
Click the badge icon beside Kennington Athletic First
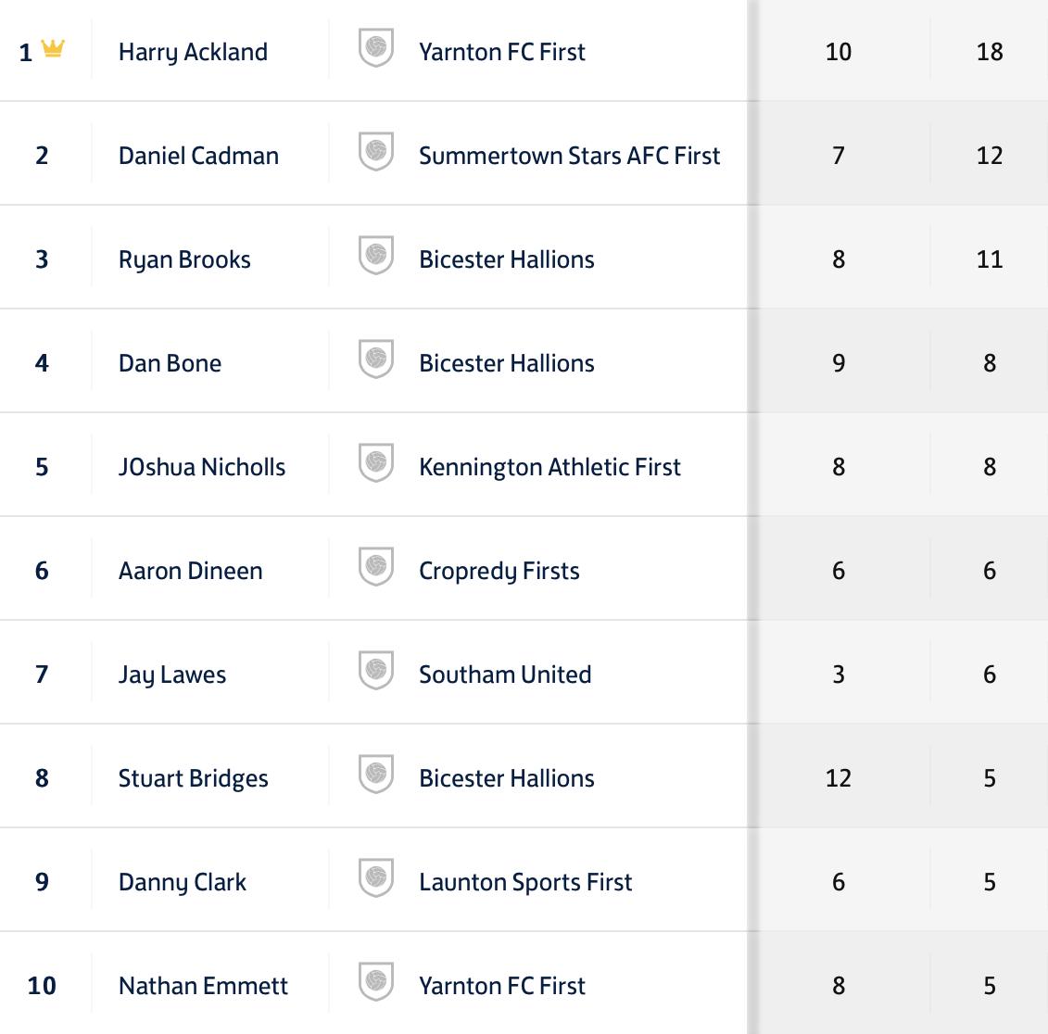coord(376,462)
